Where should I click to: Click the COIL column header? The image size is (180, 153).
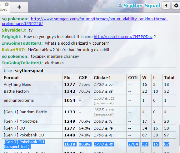click(133, 78)
